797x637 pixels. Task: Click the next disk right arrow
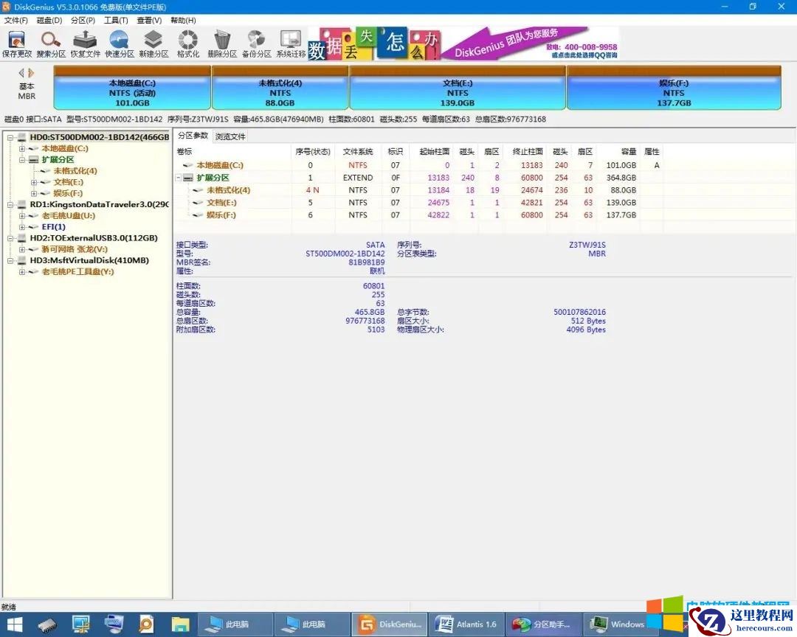tap(31, 73)
